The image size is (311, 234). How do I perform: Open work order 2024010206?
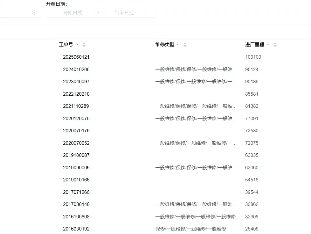point(76,69)
